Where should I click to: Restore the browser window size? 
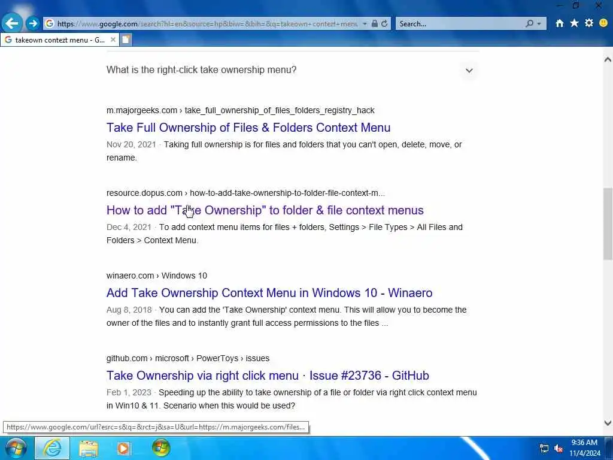576,5
